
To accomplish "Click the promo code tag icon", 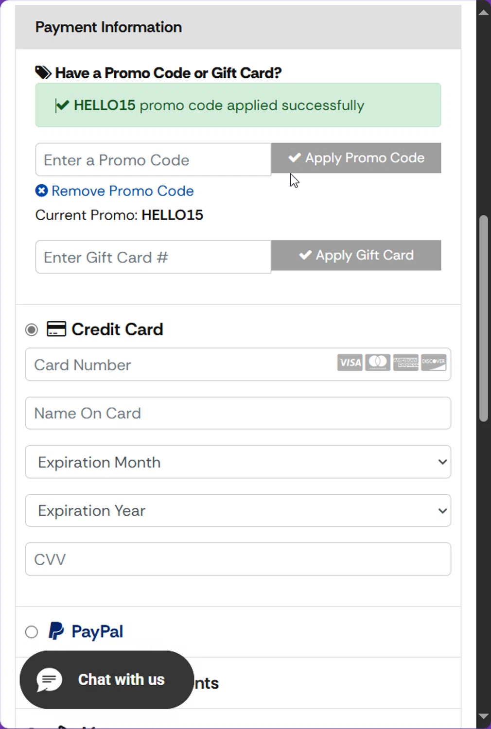I will 43,73.
